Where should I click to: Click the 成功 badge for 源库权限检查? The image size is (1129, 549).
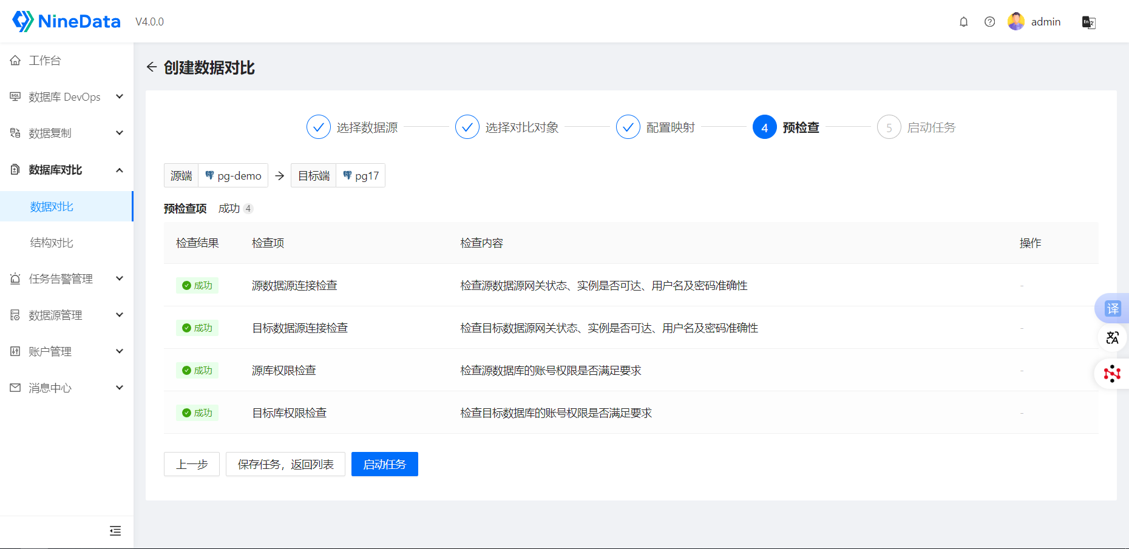[197, 370]
